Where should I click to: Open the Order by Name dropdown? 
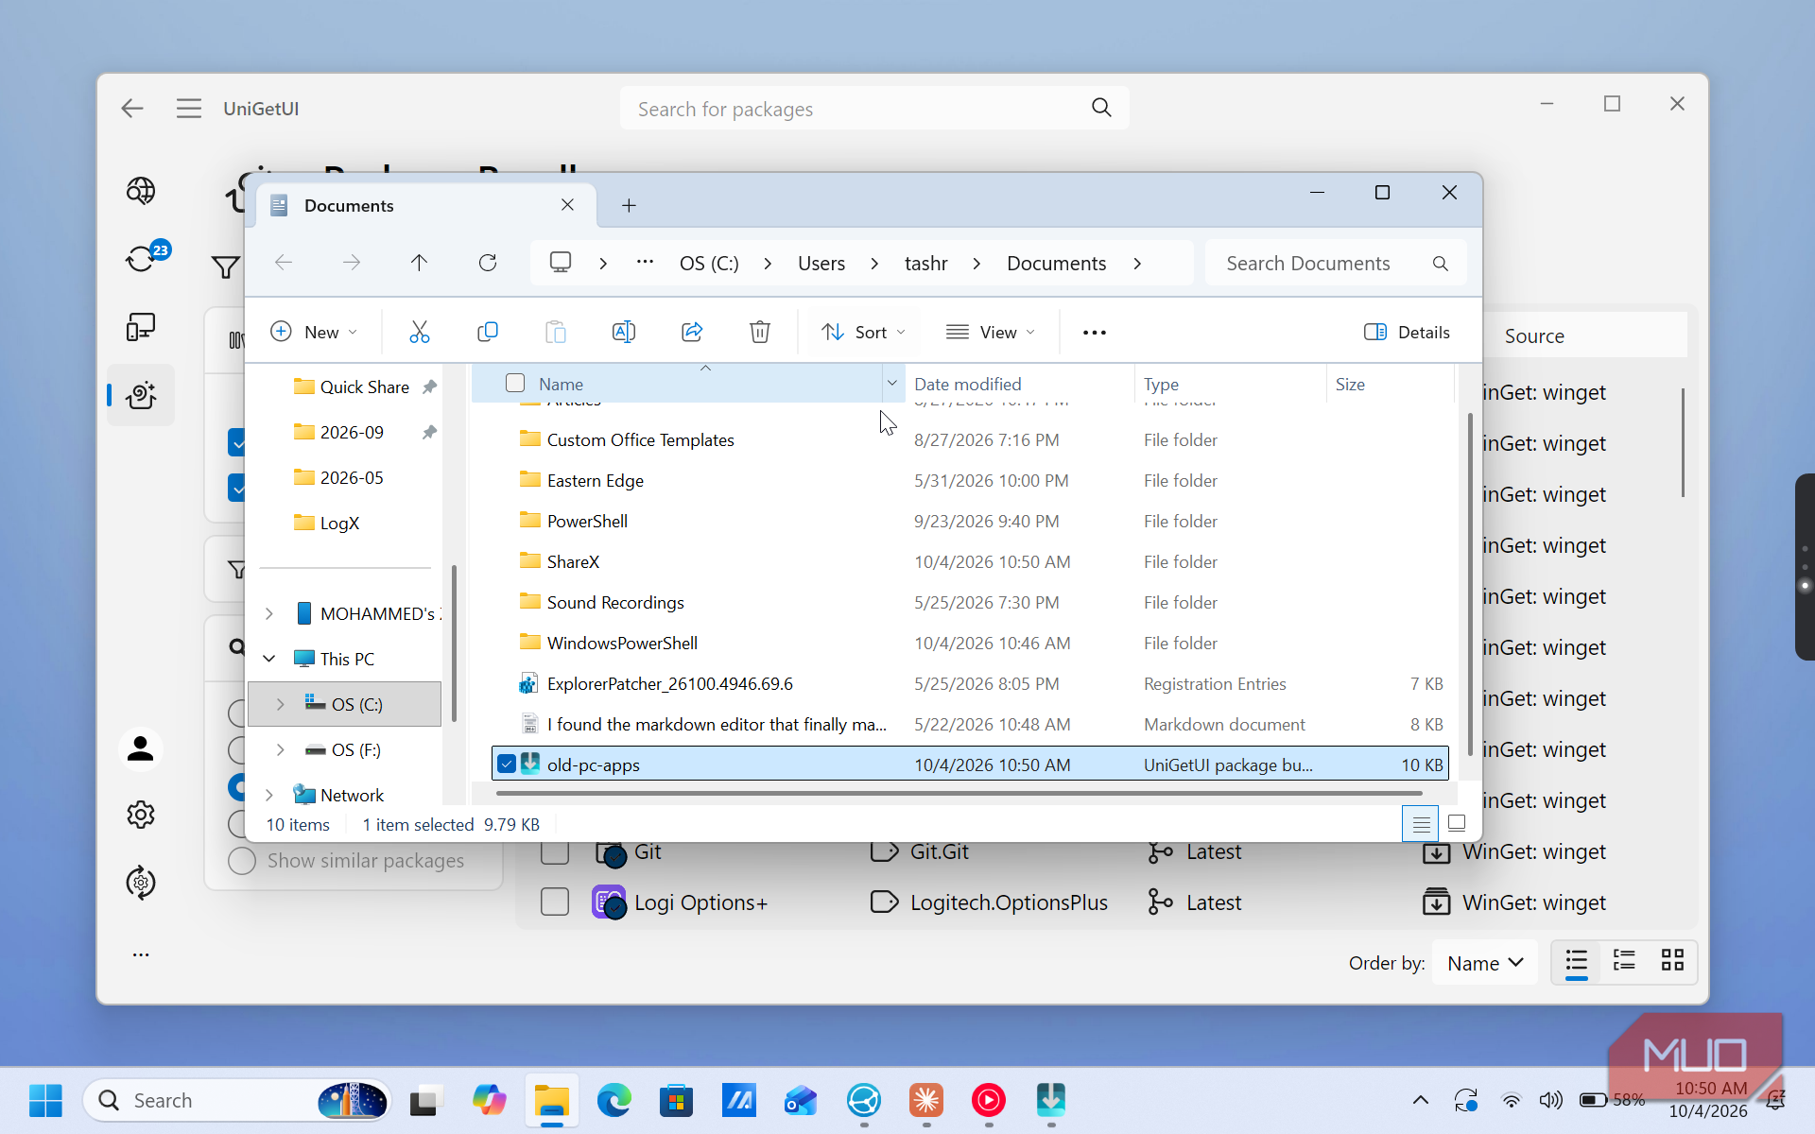click(1485, 963)
